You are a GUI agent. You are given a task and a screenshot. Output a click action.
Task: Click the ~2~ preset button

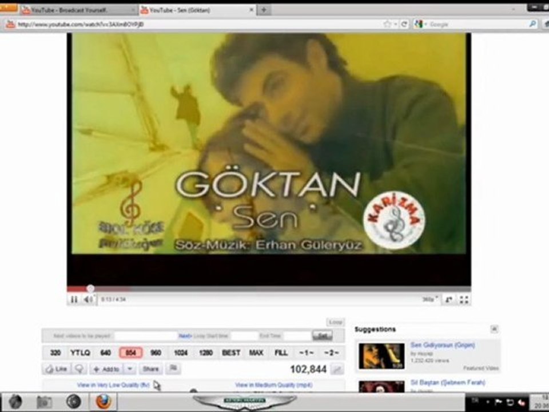pos(331,353)
